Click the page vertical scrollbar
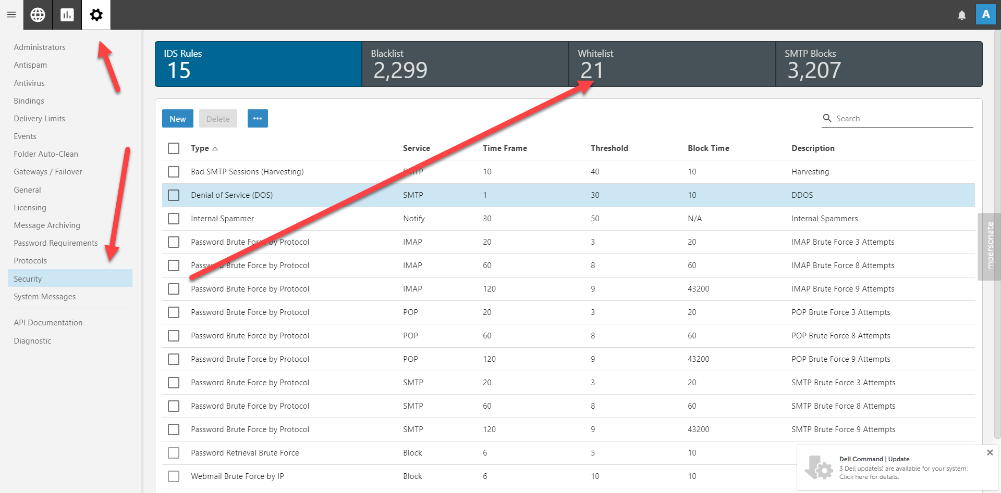 coord(997,234)
